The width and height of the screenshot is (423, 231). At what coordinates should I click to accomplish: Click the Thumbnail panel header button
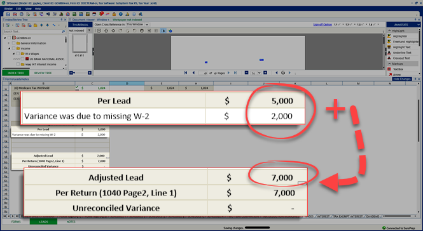pos(80,25)
